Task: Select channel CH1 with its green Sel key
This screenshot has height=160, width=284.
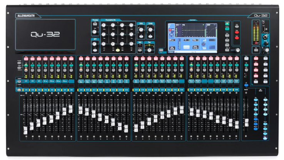Action: click(26, 65)
